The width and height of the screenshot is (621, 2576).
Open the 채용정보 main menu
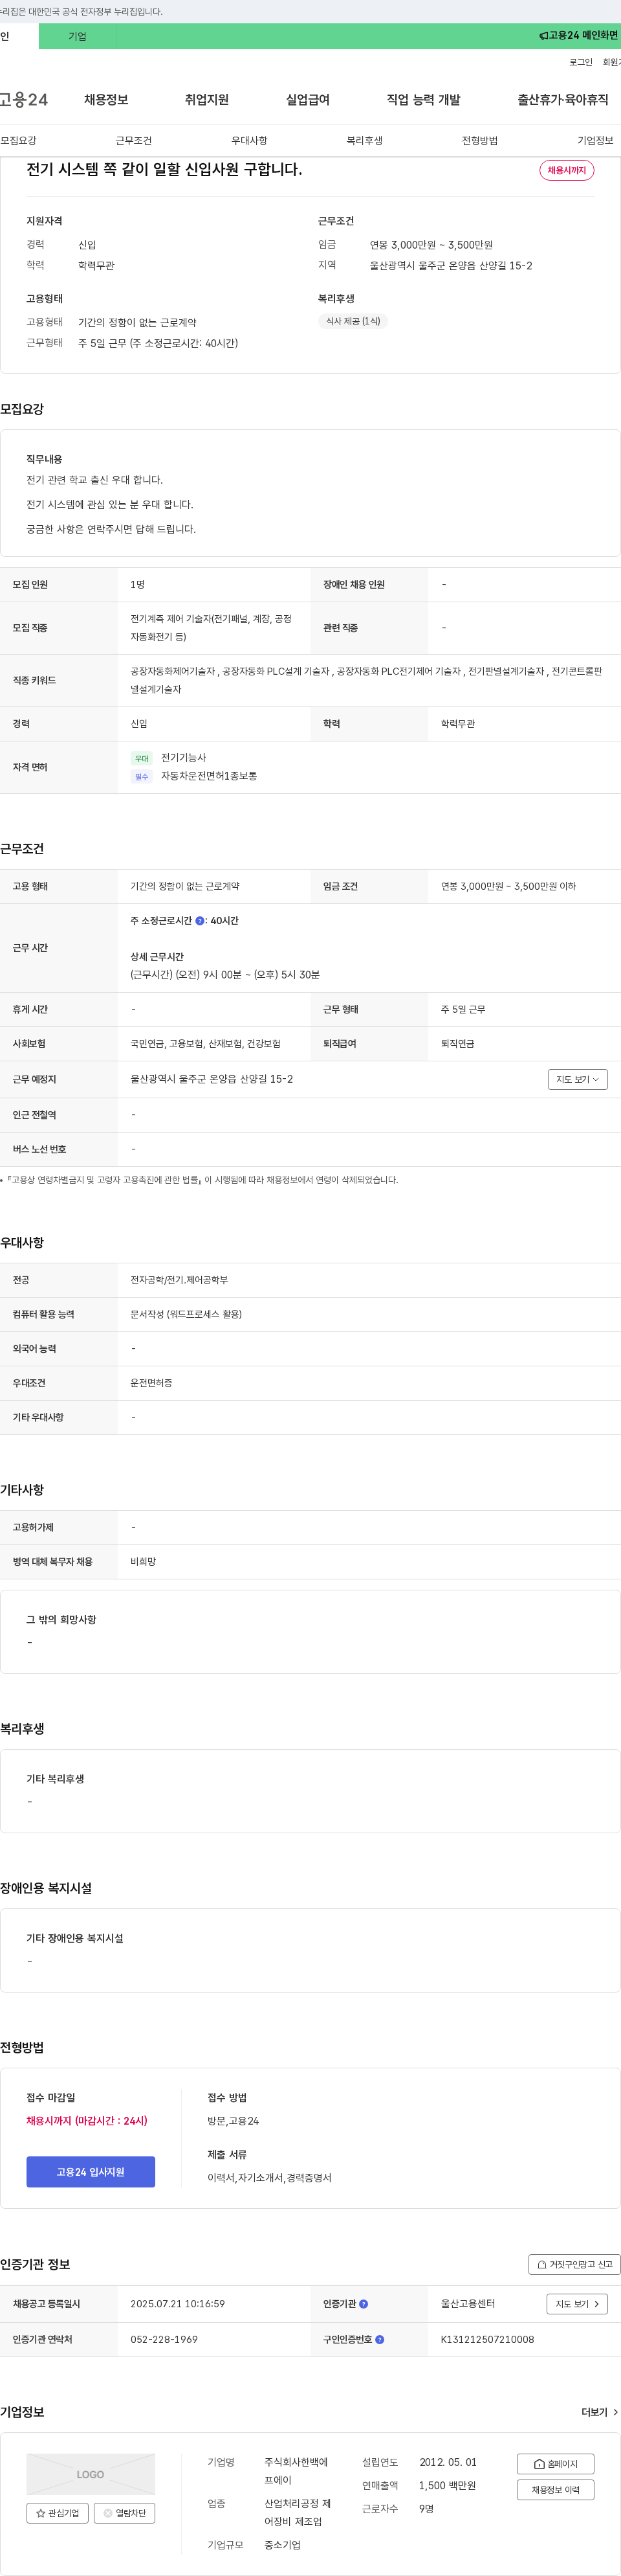106,100
